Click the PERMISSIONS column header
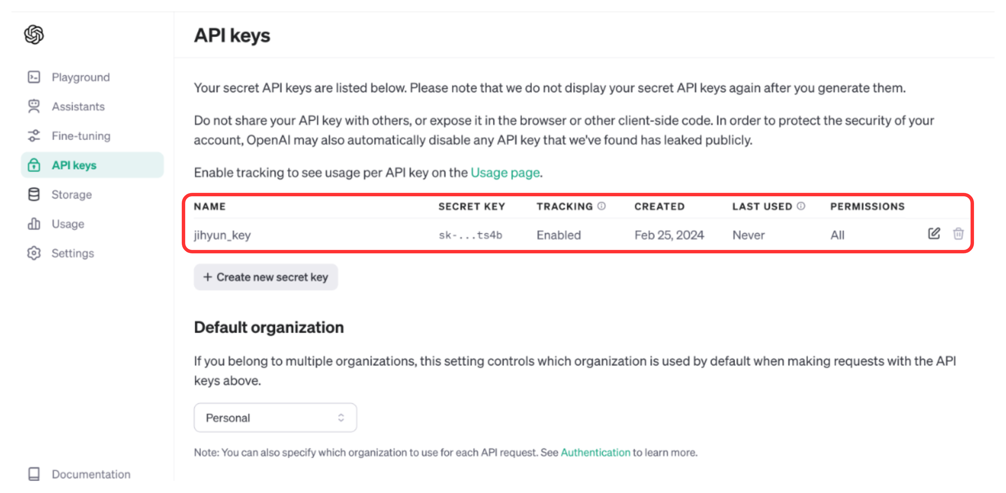Viewport: 1006px width, 493px height. [x=867, y=206]
